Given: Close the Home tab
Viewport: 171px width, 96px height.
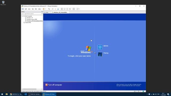Looking at the screenshot, I should coord(50,13).
